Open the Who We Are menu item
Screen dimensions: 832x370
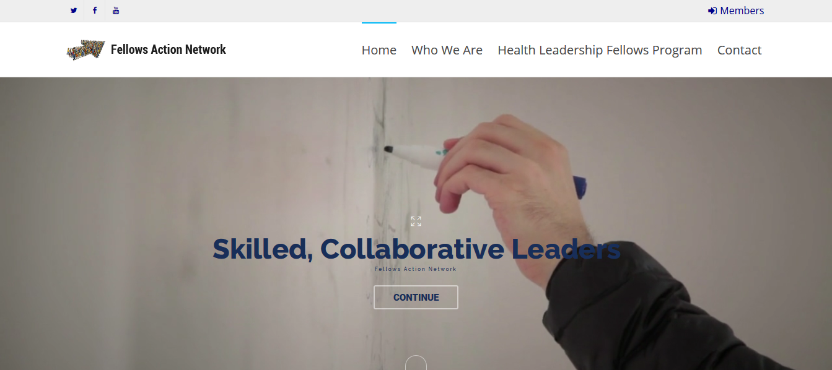pos(447,50)
